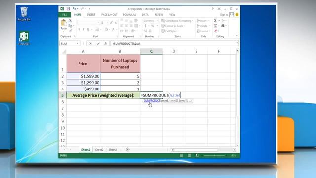The image size is (316, 178).
Task: Click the Copy icon in Clipboard group
Action: point(70,26)
